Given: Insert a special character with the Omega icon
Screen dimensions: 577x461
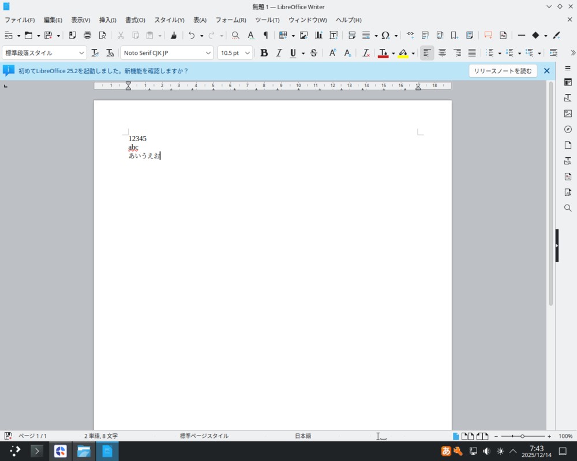Looking at the screenshot, I should [x=385, y=35].
